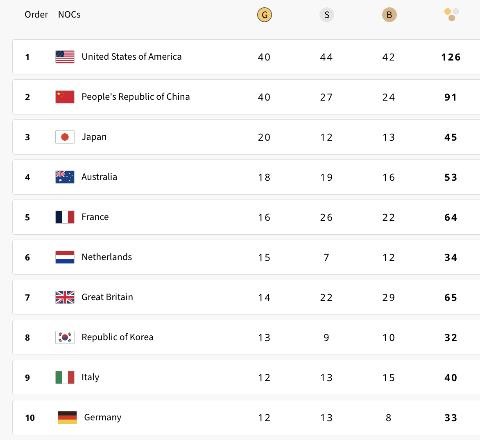Click the China flag icon

(65, 97)
